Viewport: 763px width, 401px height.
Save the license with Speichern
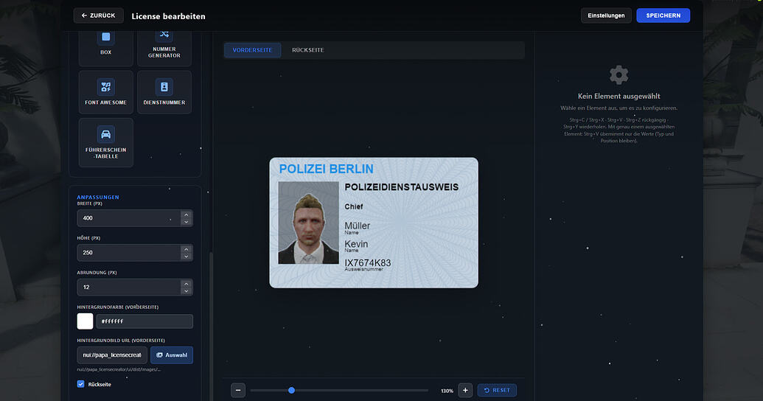(663, 15)
